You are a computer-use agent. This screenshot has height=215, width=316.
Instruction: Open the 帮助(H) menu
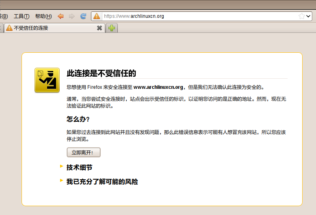click(x=43, y=16)
